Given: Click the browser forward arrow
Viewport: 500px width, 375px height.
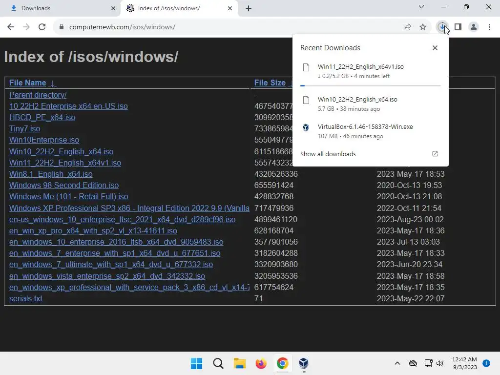Looking at the screenshot, I should [26, 27].
